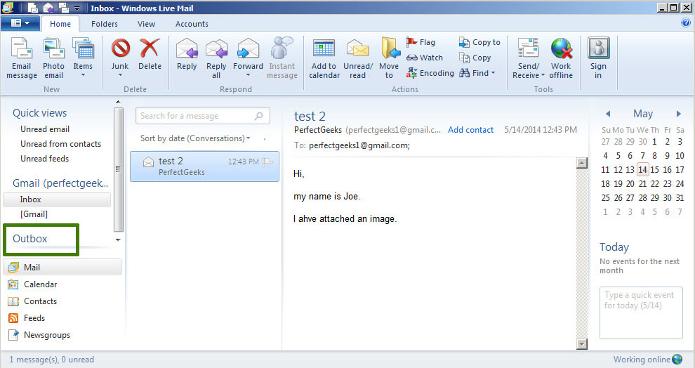Click folder pane scrollbar up arrow
Screen dimensions: 695x368
118,103
